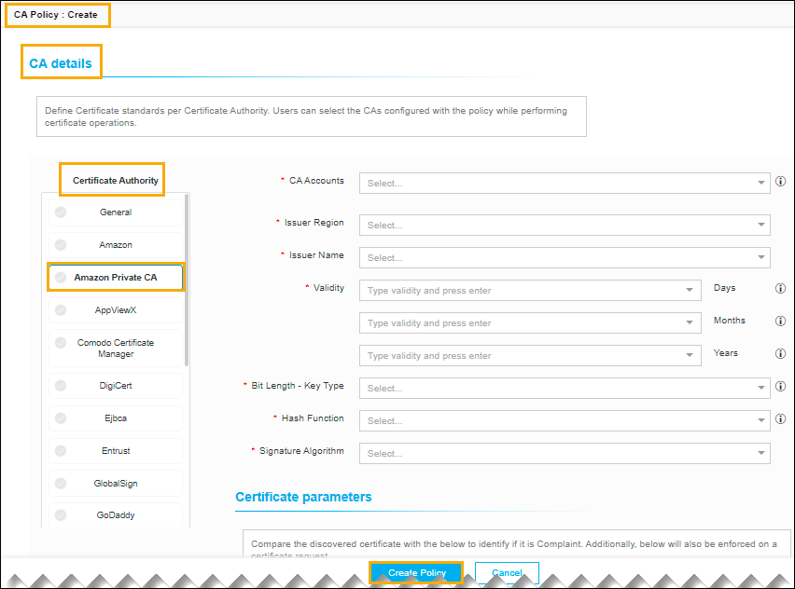Click the CA Policy : Create title
This screenshot has height=589, width=795.
click(x=56, y=15)
